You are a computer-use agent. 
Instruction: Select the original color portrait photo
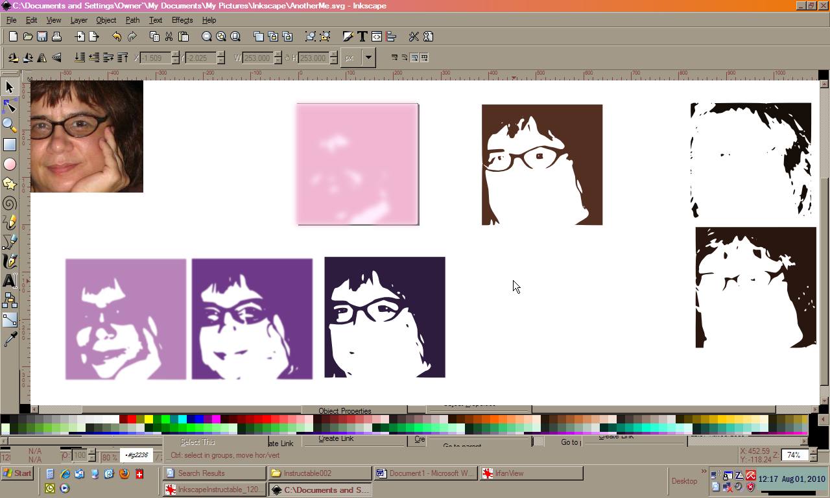pos(87,136)
